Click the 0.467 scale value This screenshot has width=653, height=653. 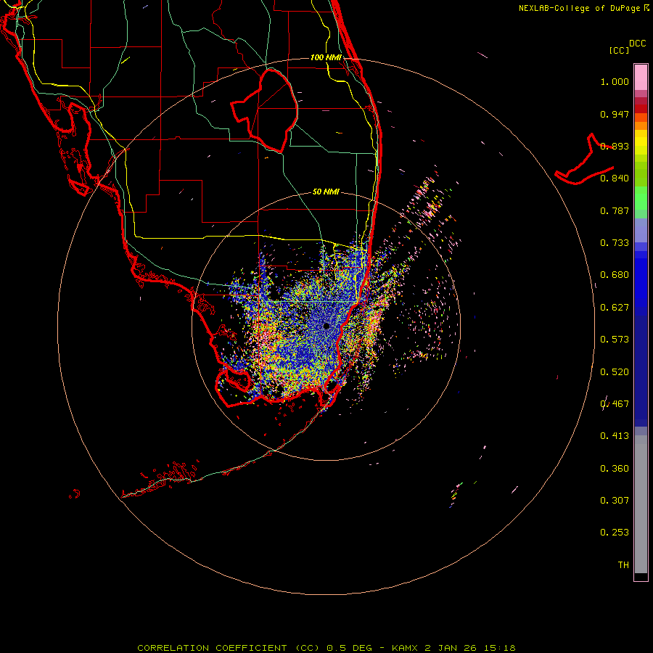[x=615, y=404]
